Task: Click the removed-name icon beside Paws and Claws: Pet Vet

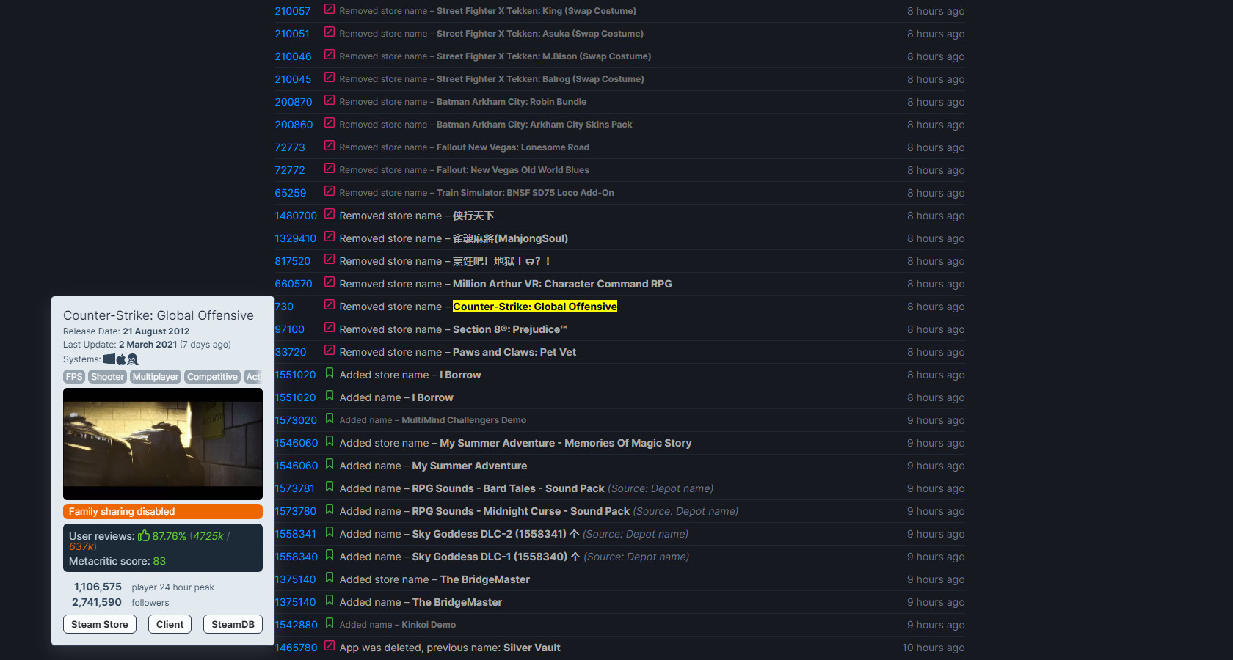Action: [x=330, y=351]
